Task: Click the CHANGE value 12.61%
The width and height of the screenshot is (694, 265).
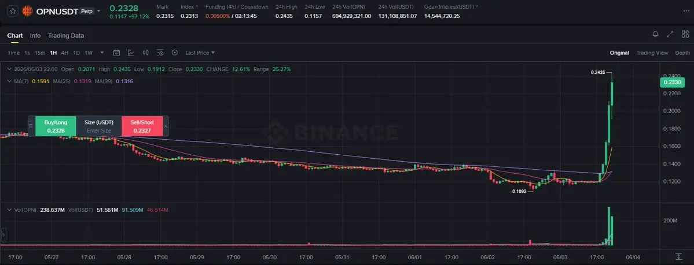Action: pos(241,69)
